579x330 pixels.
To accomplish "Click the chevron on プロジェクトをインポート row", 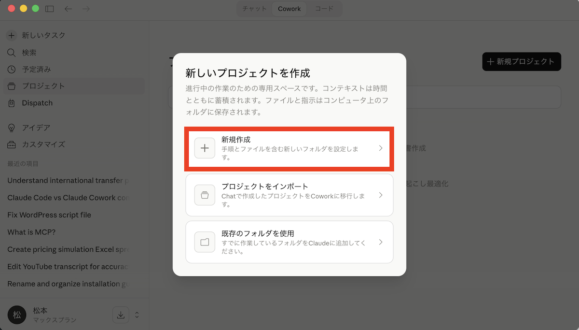I will tap(380, 195).
